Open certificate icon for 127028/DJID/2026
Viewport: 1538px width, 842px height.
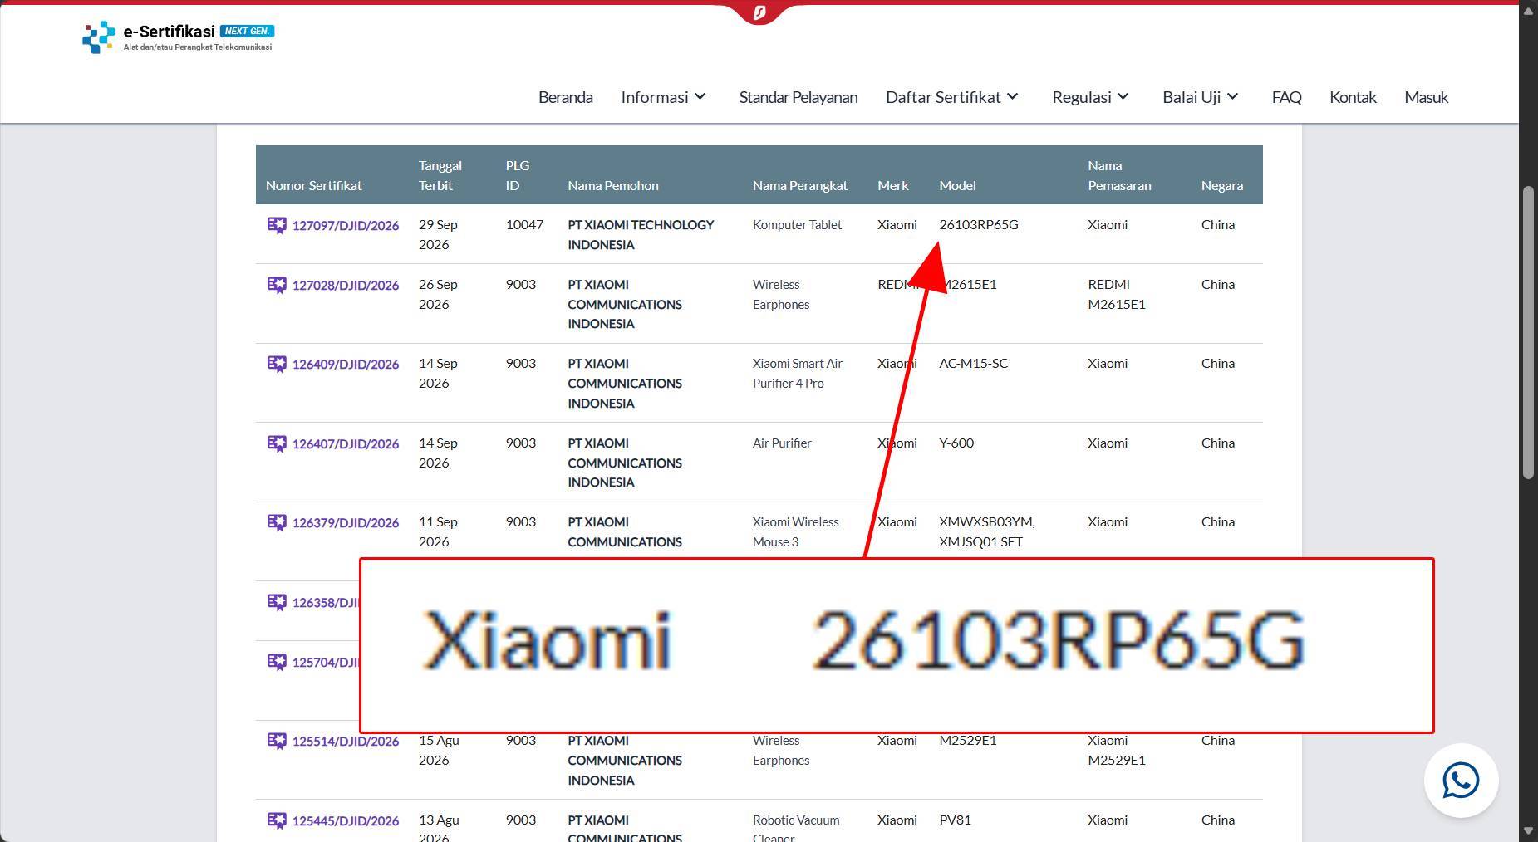277,285
